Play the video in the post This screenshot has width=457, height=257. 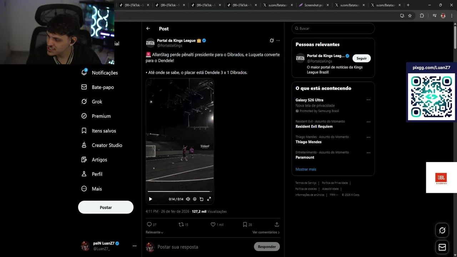click(150, 199)
